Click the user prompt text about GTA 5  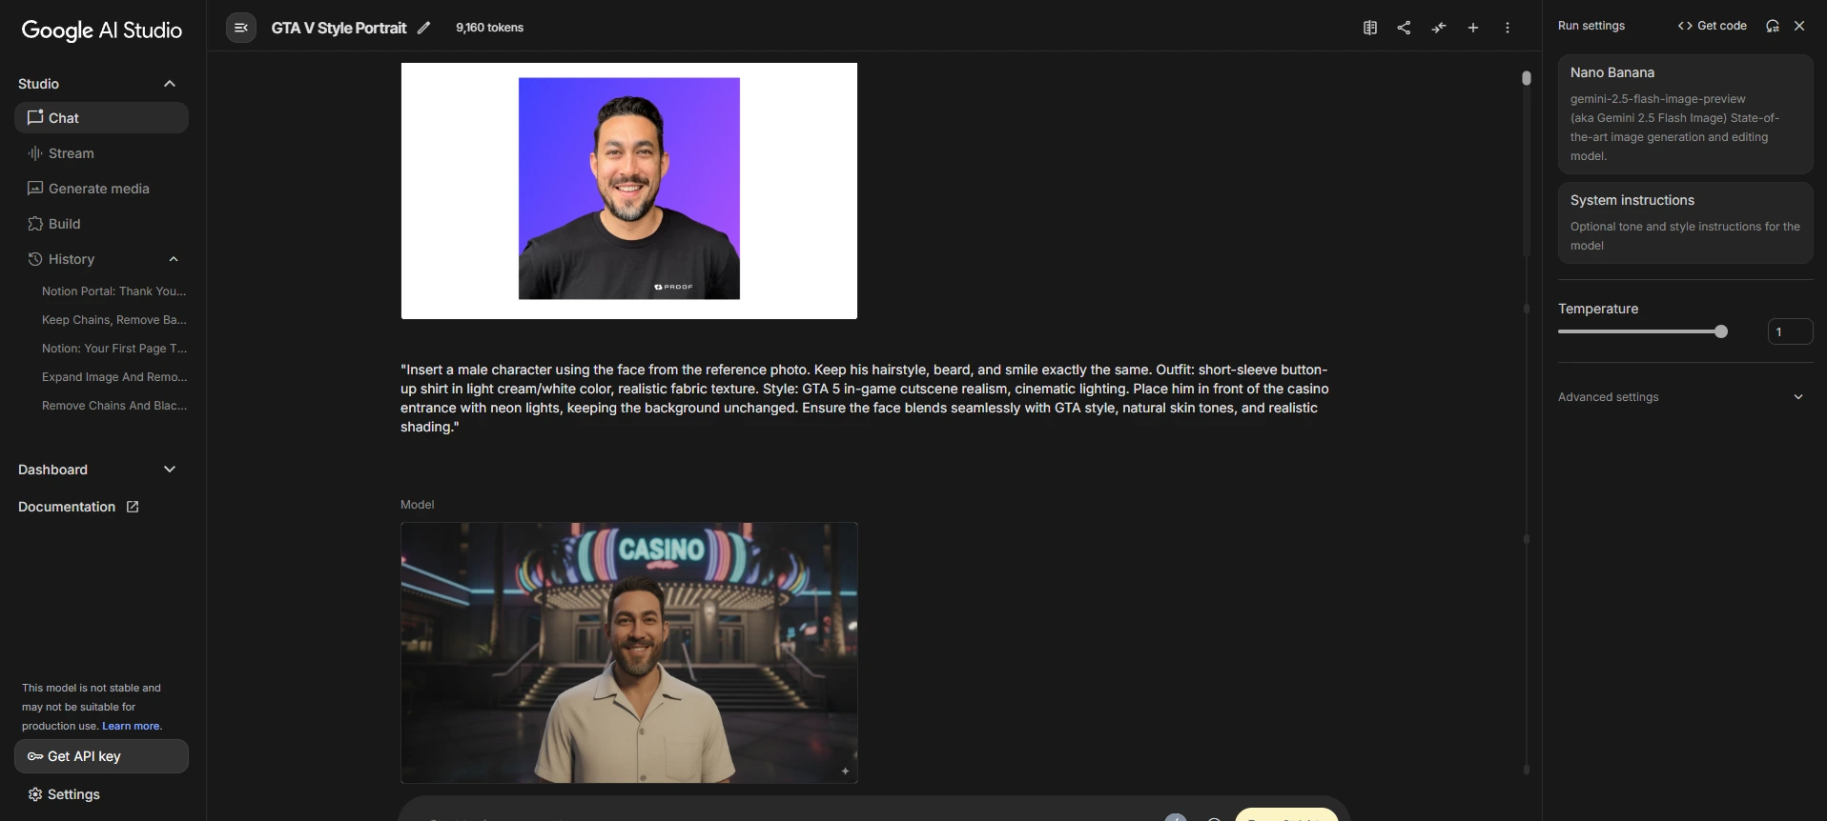pos(865,398)
